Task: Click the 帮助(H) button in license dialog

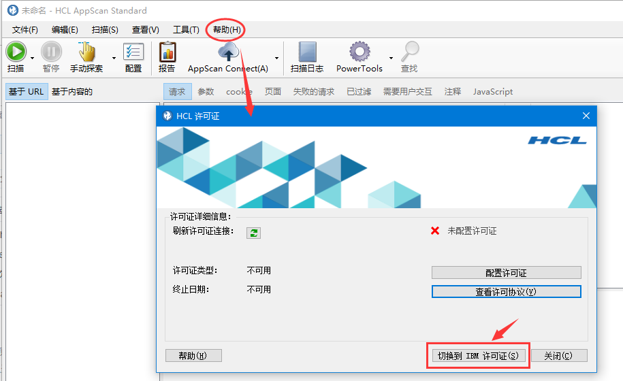Action: click(193, 356)
